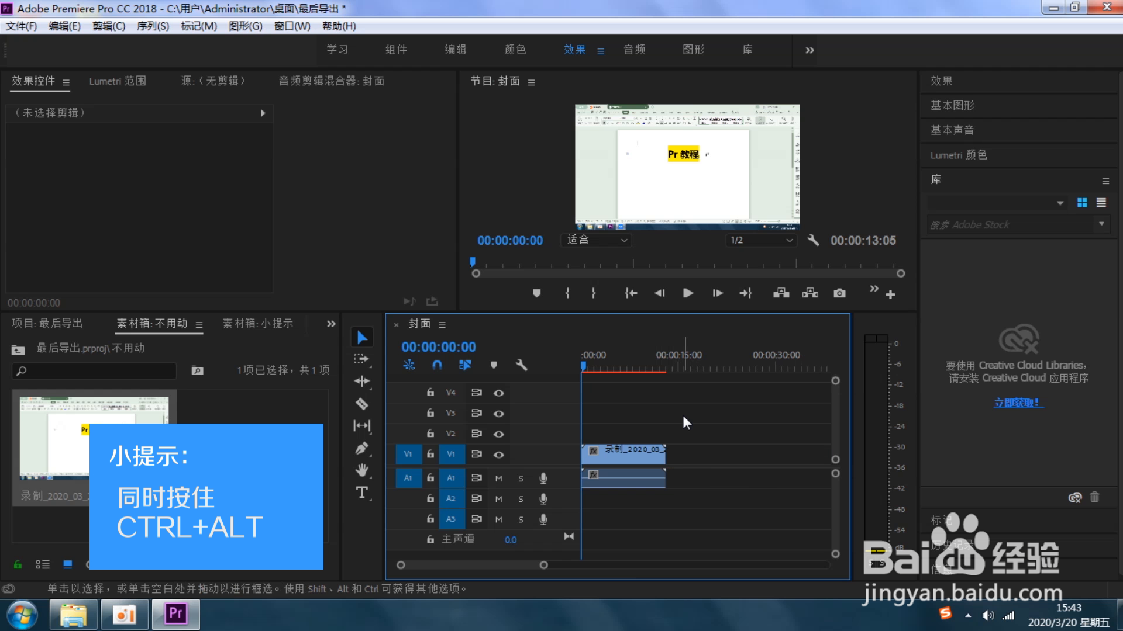Mute audio track A1
The width and height of the screenshot is (1123, 631).
click(x=498, y=479)
